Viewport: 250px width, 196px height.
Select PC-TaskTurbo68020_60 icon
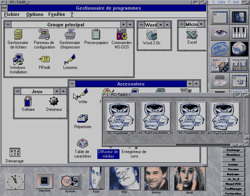click(x=225, y=117)
